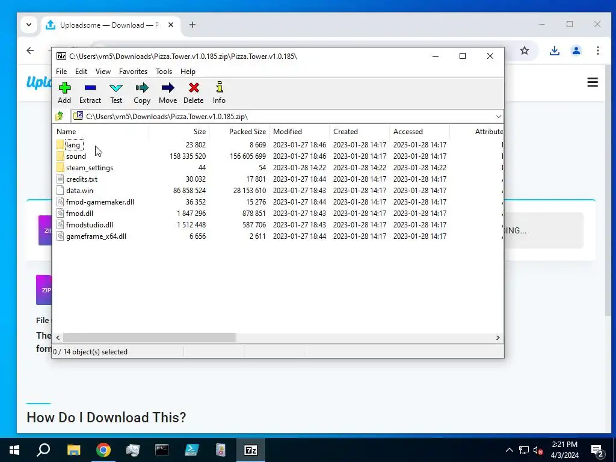Open a new Chrome tab
This screenshot has height=462, width=616.
pyautogui.click(x=192, y=25)
